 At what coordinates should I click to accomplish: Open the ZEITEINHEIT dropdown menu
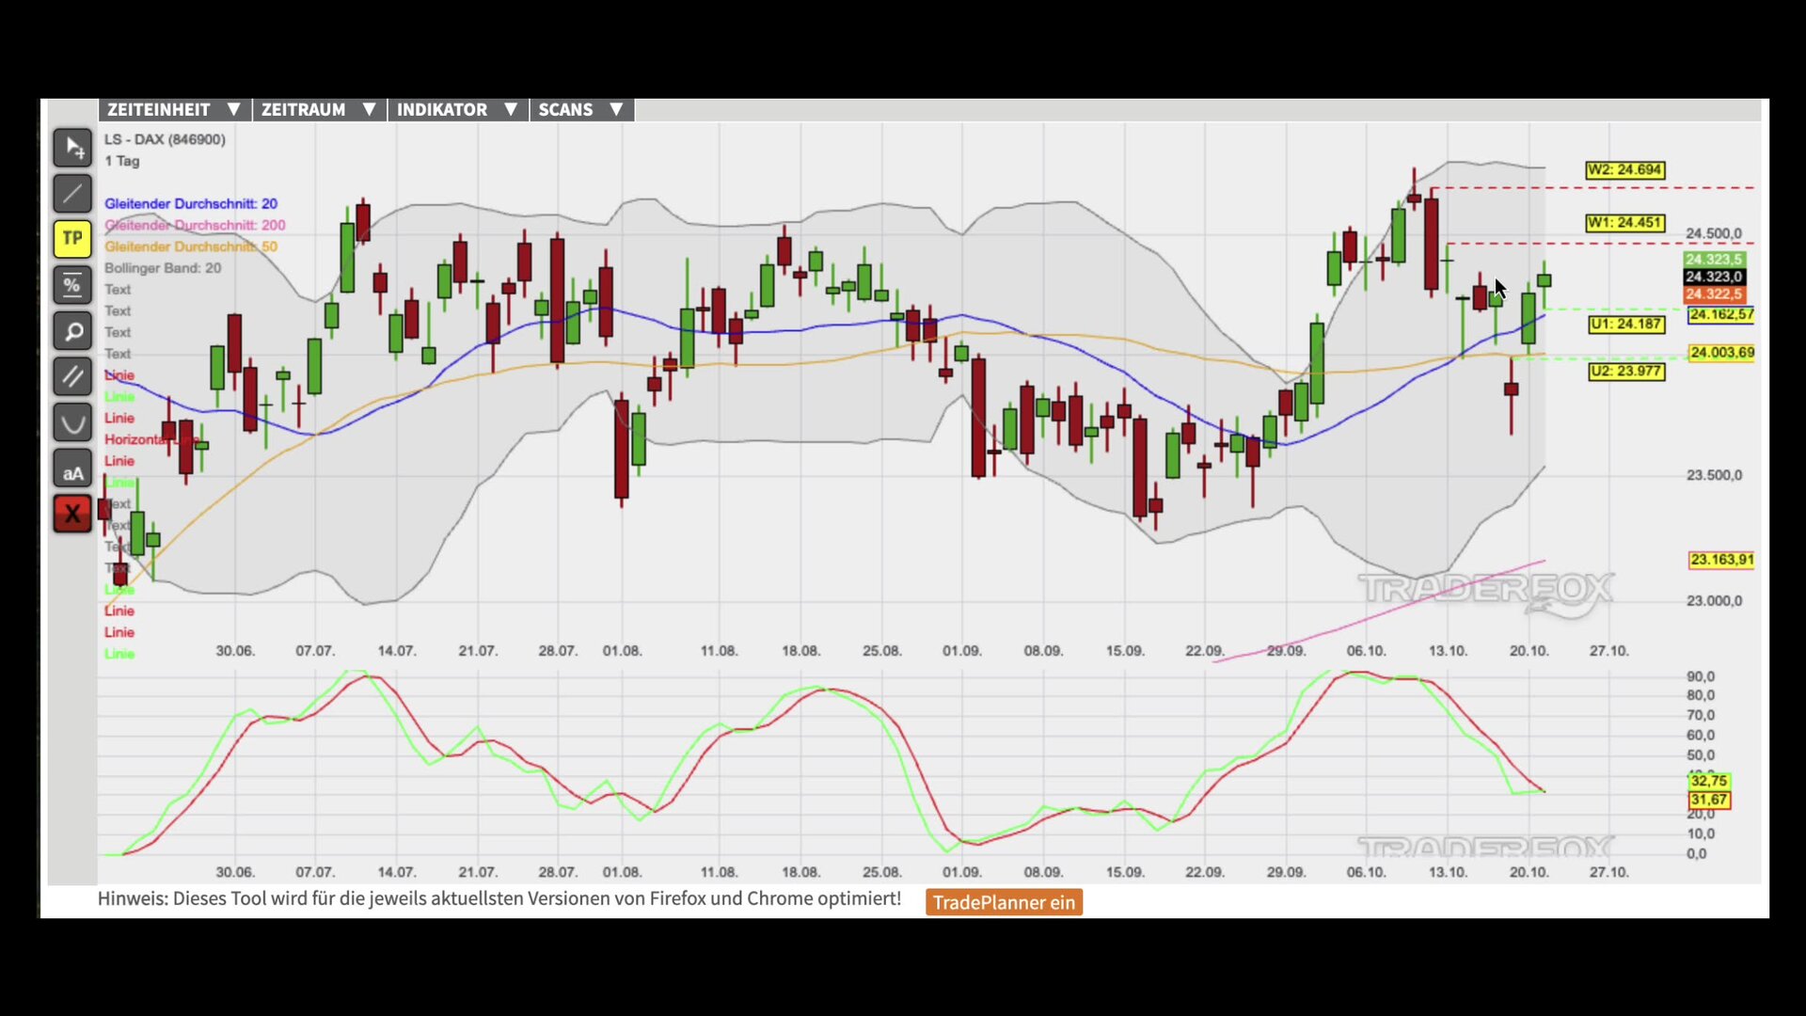(174, 110)
